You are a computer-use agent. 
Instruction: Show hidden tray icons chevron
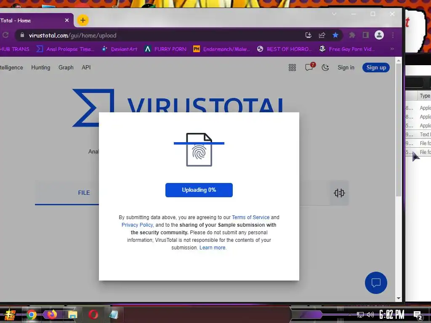click(350, 315)
